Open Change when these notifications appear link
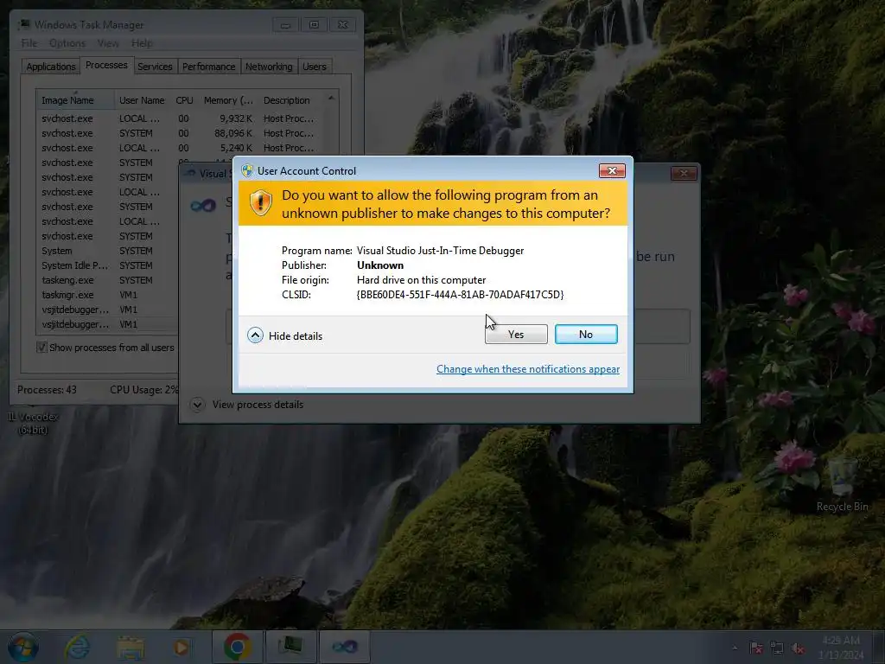Image resolution: width=885 pixels, height=664 pixels. pos(528,368)
